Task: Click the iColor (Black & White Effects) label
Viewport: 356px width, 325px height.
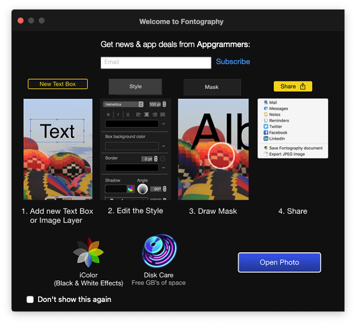Action: coord(89,279)
